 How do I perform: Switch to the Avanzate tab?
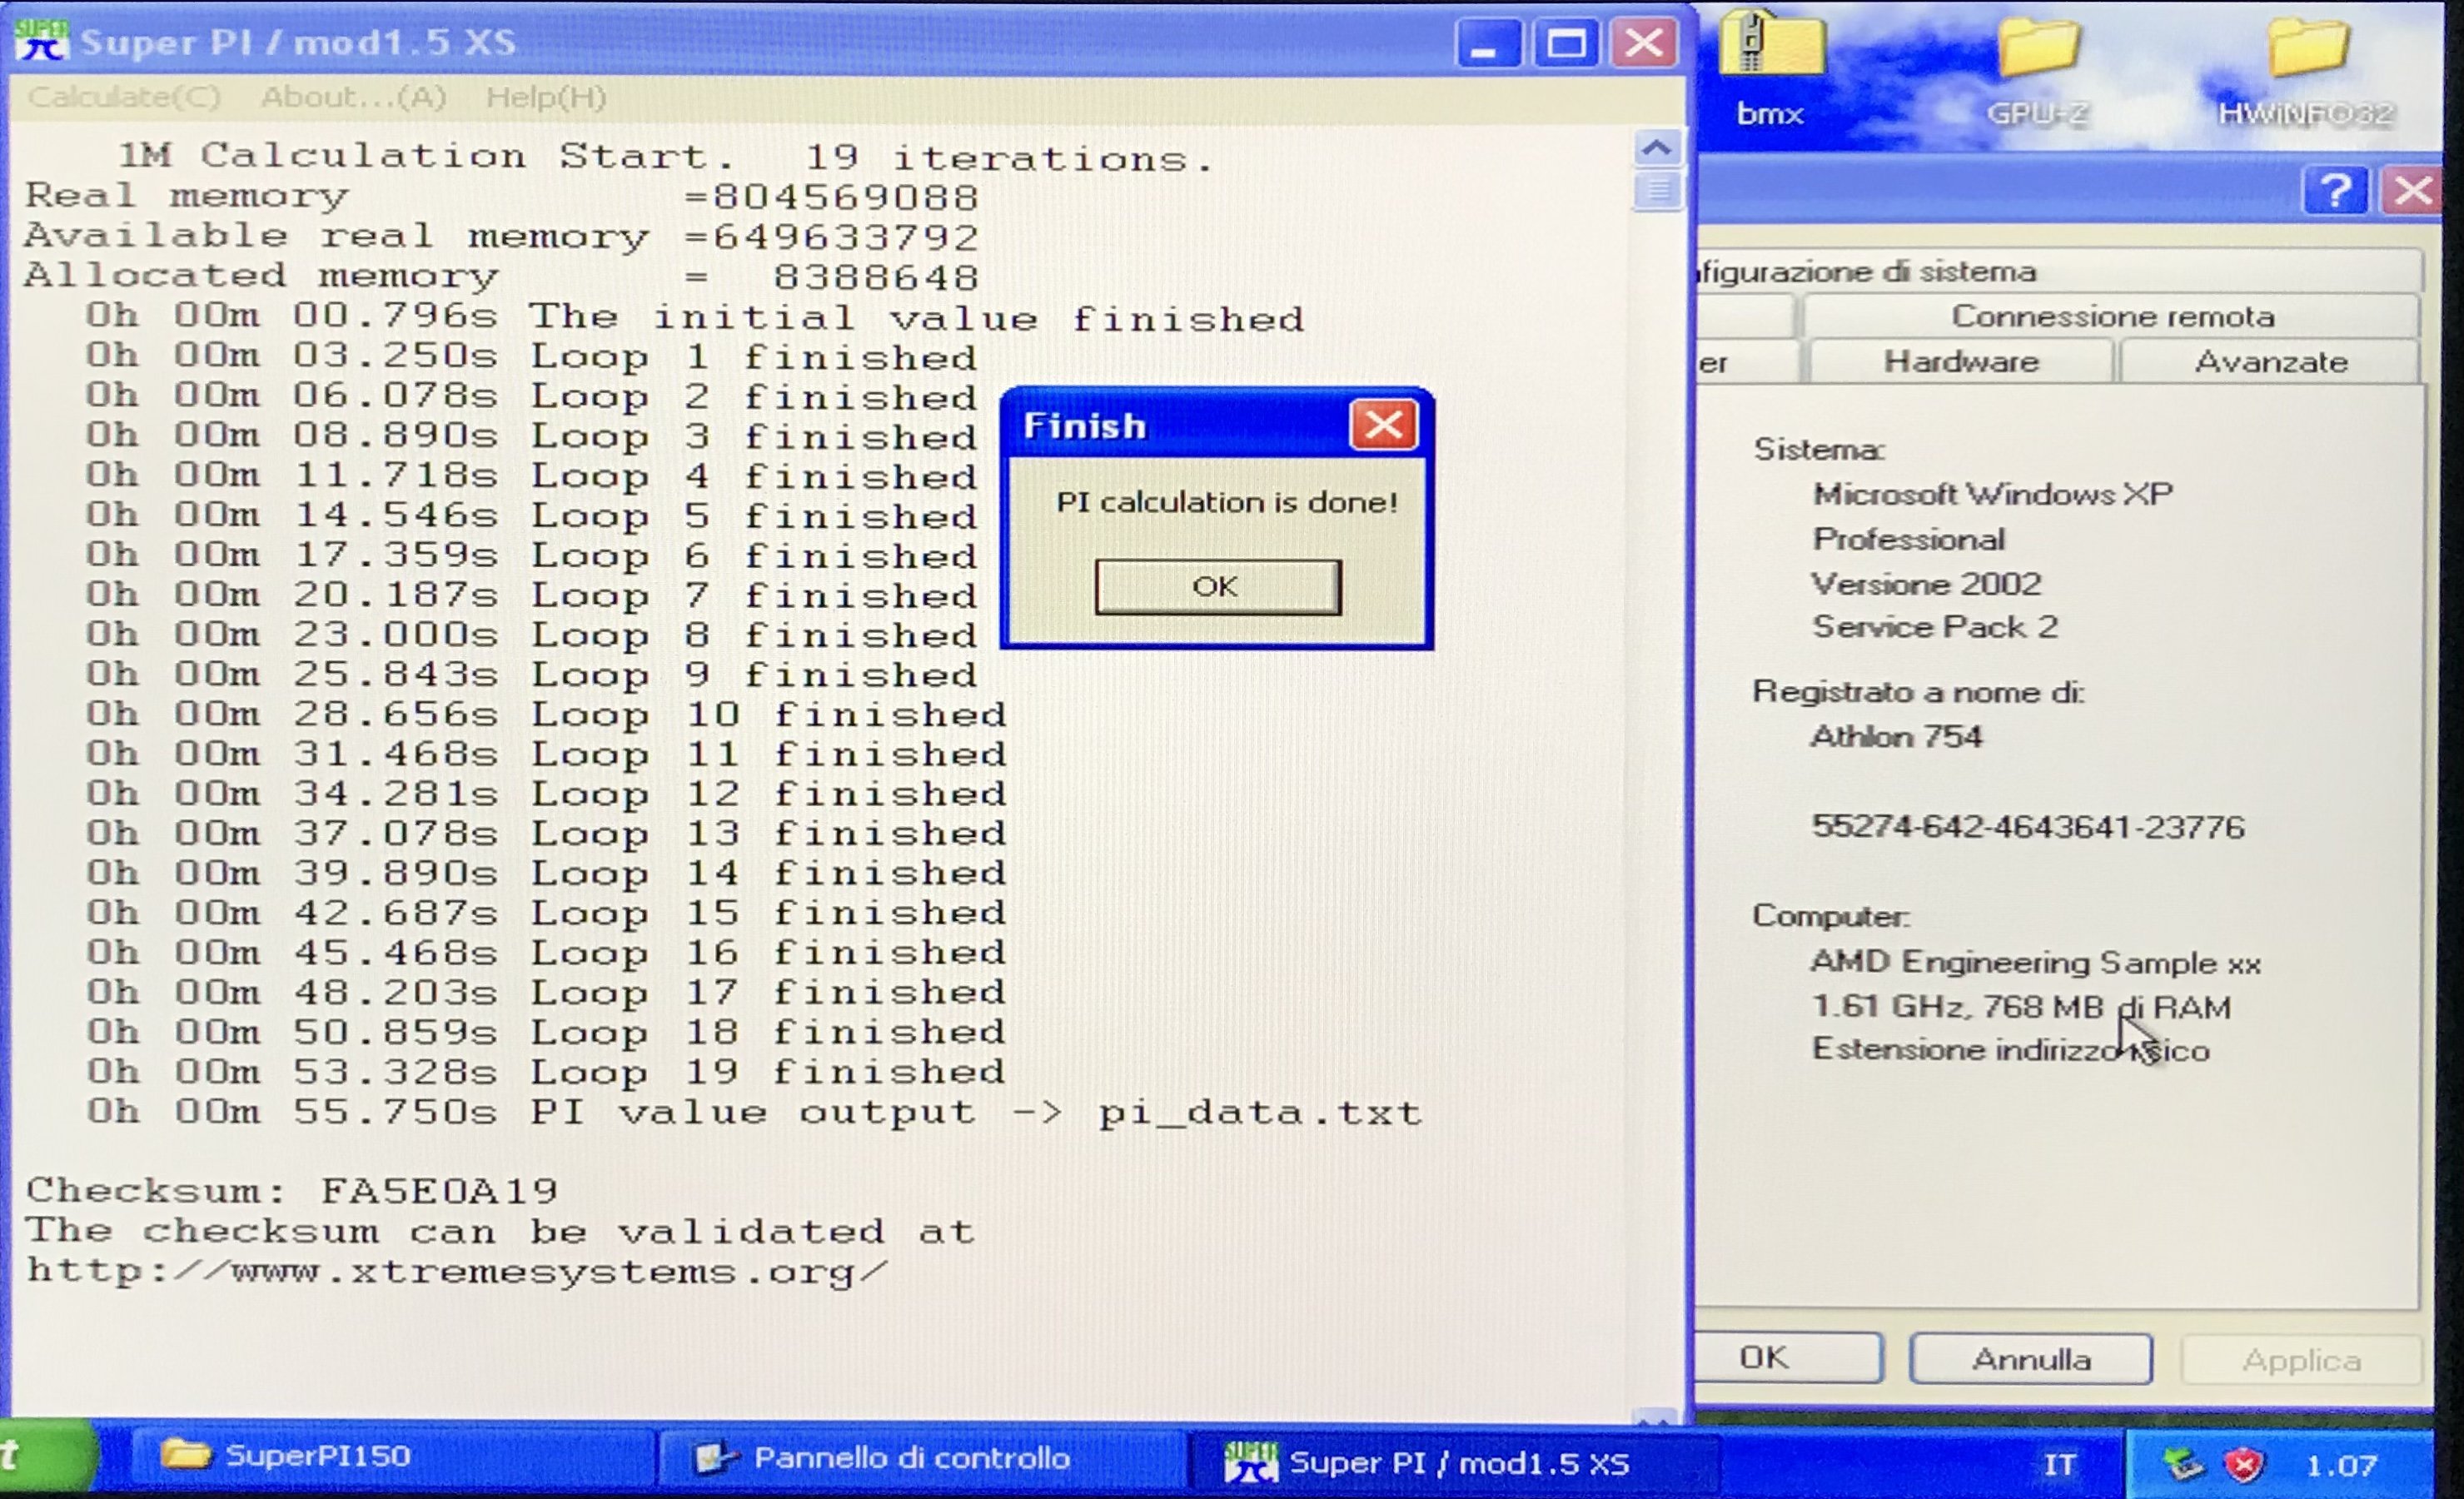[2270, 361]
